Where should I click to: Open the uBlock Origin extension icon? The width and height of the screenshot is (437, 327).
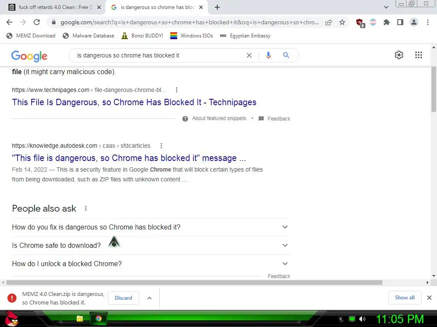[x=360, y=23]
